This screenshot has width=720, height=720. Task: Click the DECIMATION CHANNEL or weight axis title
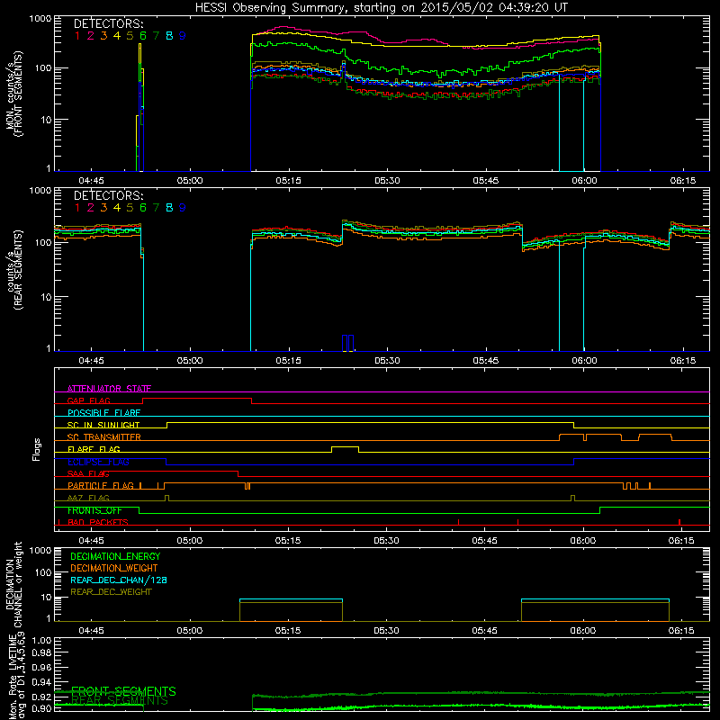pyautogui.click(x=13, y=584)
